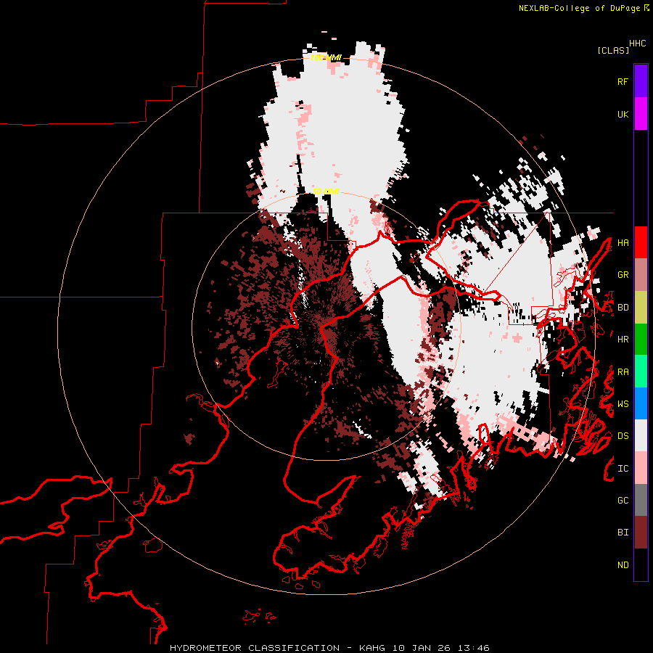
Task: Click the IC legend label
Action: click(623, 469)
